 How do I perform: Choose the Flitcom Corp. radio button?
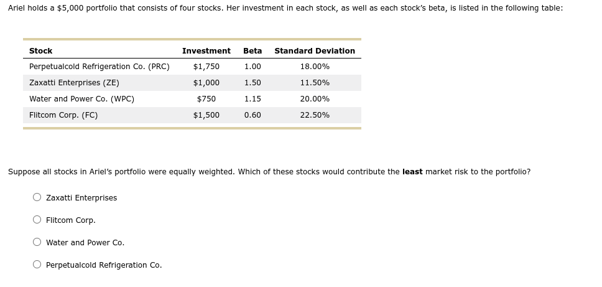coord(37,219)
